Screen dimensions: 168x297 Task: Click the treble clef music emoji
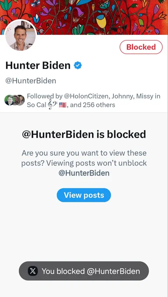(50, 104)
